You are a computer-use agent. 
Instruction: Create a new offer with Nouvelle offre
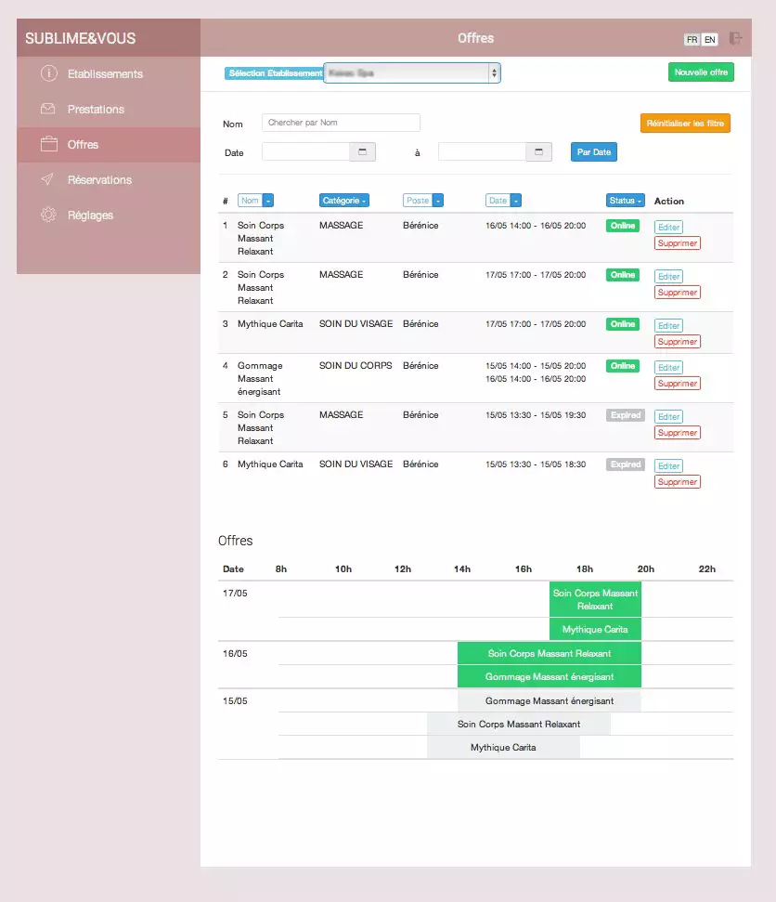coord(701,72)
